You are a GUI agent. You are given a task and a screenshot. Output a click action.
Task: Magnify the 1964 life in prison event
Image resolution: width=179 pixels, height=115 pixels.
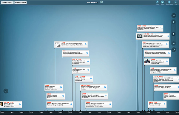pos(110,104)
